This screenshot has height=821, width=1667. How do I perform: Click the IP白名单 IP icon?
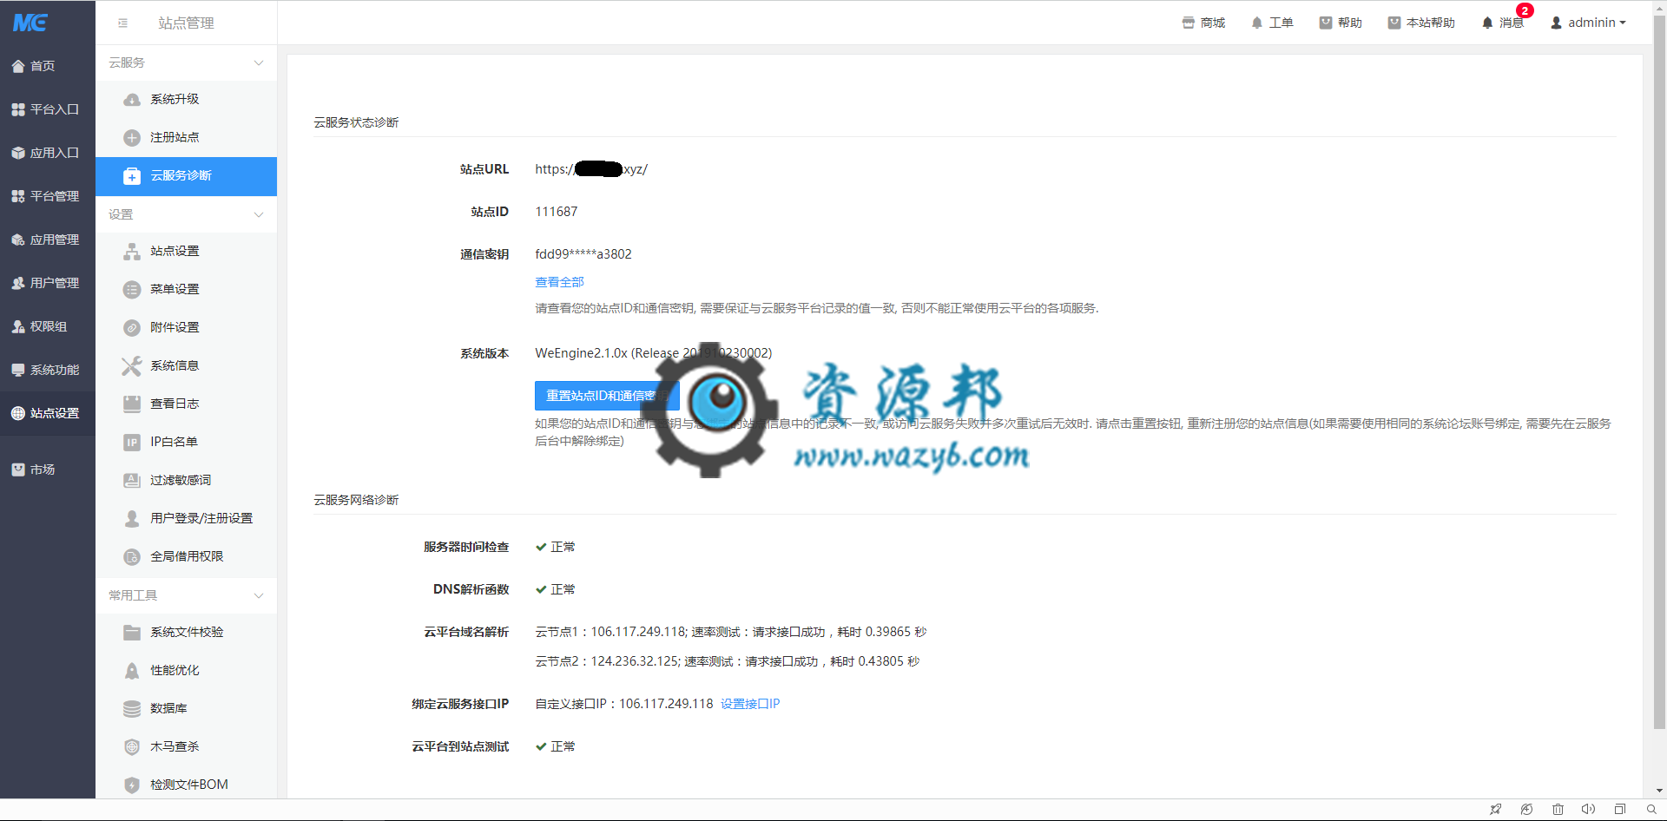coord(132,443)
